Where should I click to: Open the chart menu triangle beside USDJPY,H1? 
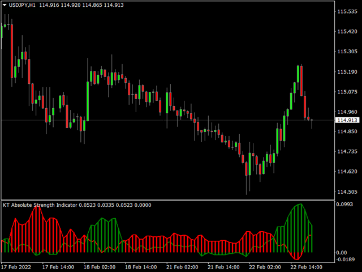point(5,5)
